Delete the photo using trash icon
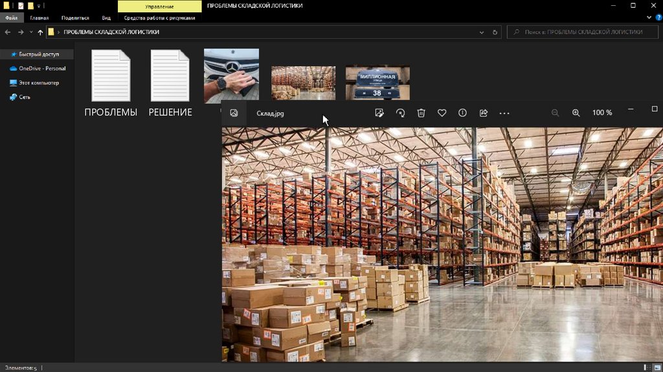The image size is (663, 372). [421, 113]
